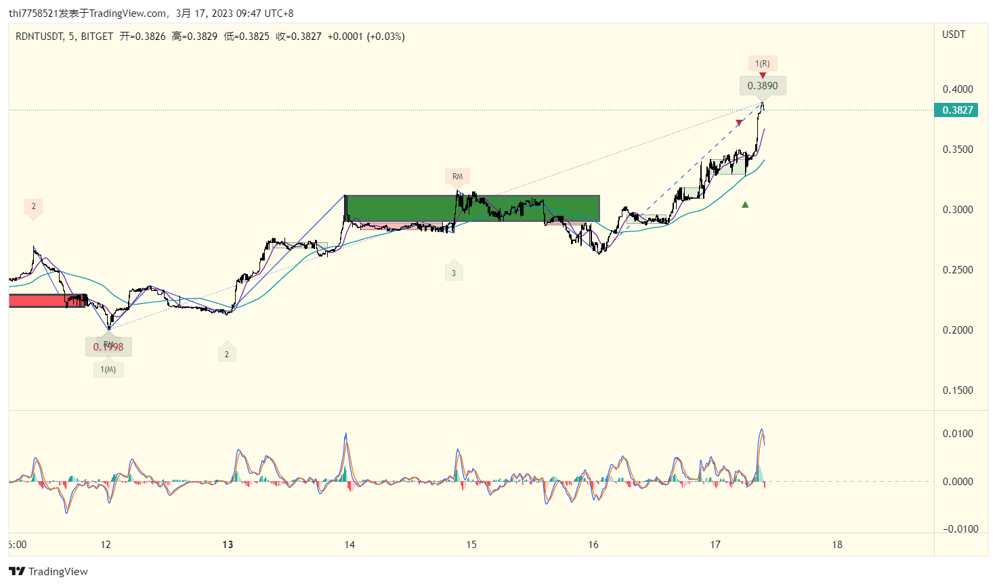Click the +0.0001 (+0.03%) change value
Image resolution: width=997 pixels, height=586 pixels.
coord(366,37)
